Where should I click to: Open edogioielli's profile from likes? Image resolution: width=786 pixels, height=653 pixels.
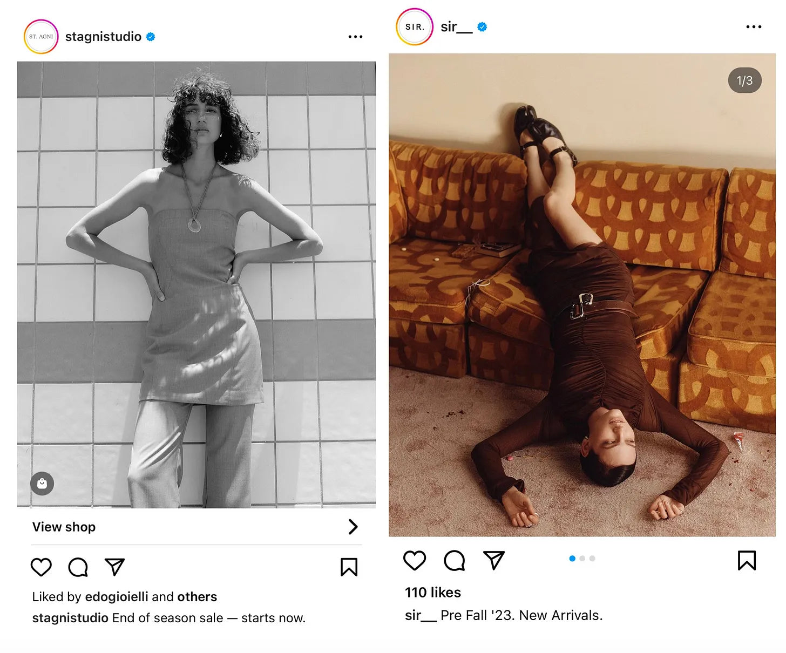click(116, 597)
